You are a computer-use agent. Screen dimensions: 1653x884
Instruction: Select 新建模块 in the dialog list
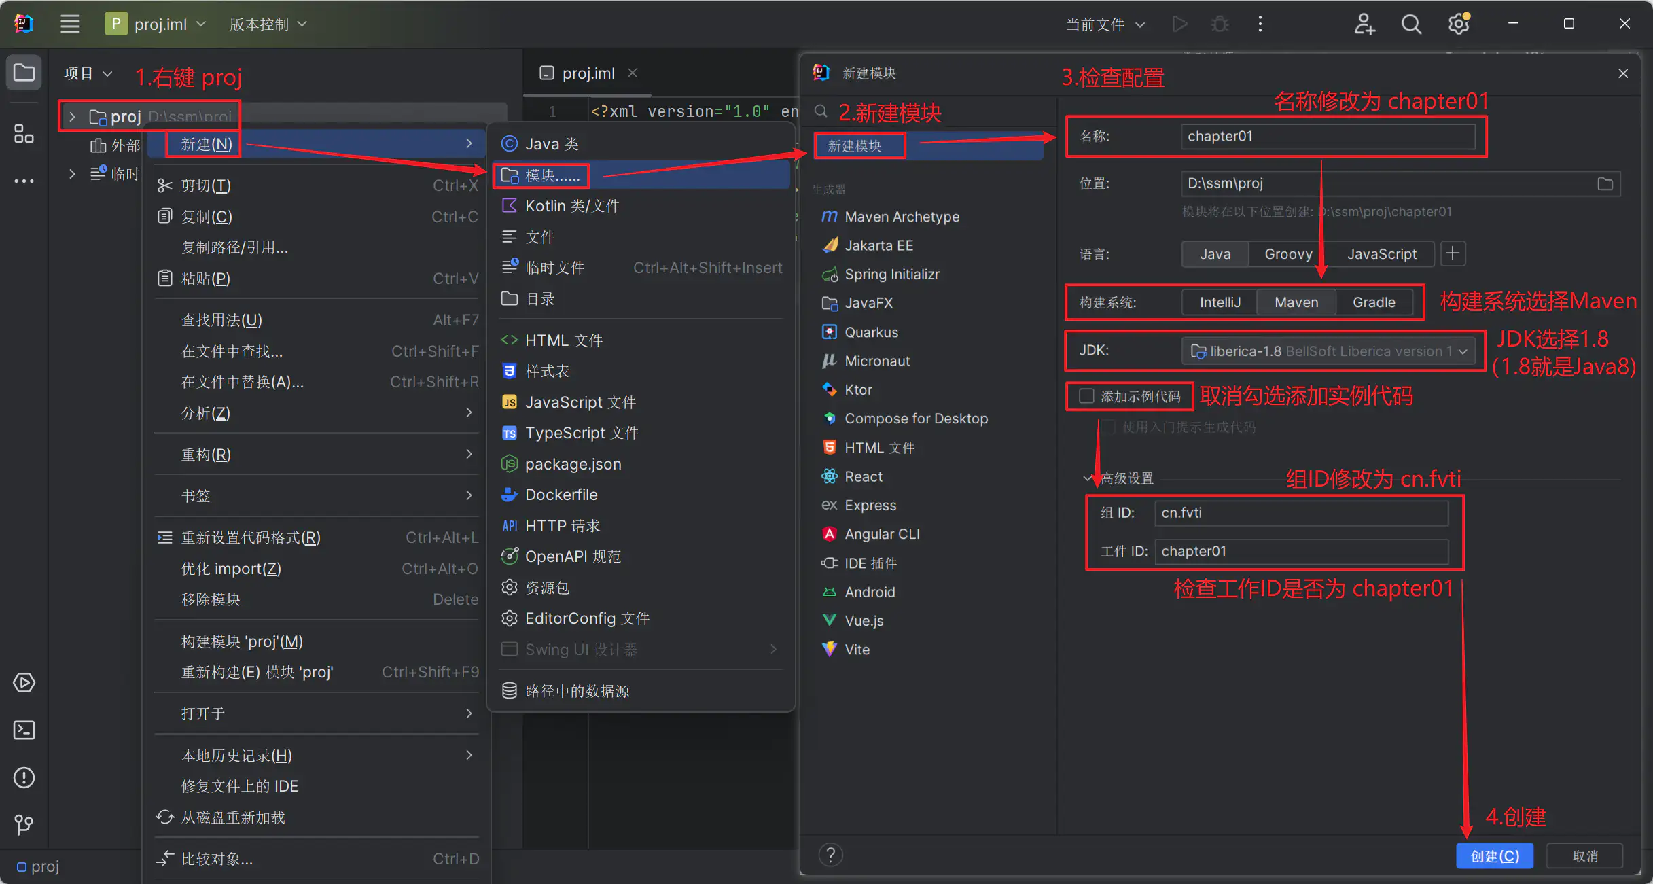928,145
